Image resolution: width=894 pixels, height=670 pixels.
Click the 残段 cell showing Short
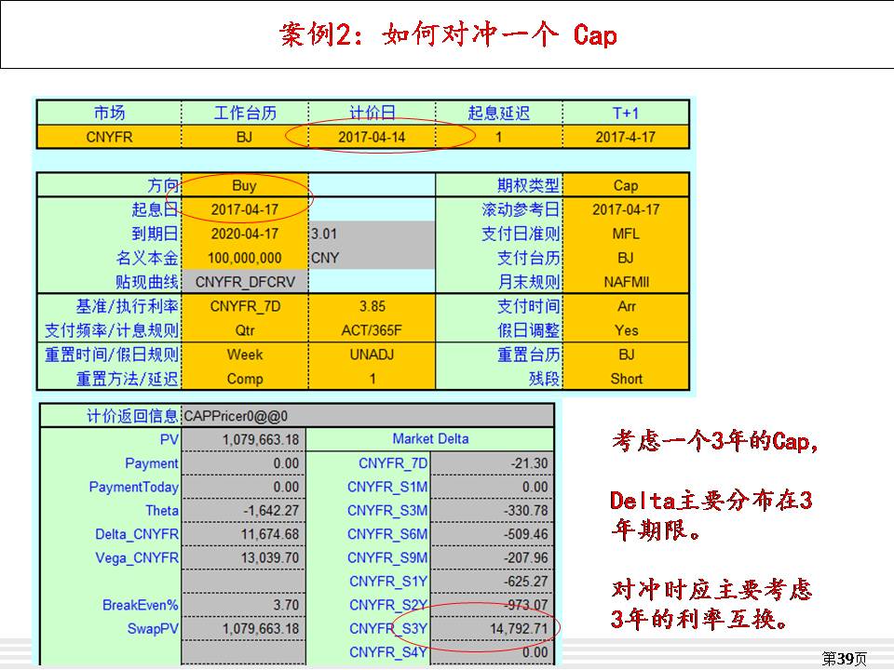626,379
